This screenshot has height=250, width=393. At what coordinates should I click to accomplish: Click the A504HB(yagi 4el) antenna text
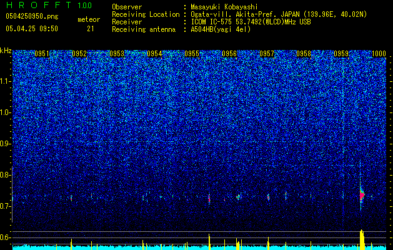(221, 29)
